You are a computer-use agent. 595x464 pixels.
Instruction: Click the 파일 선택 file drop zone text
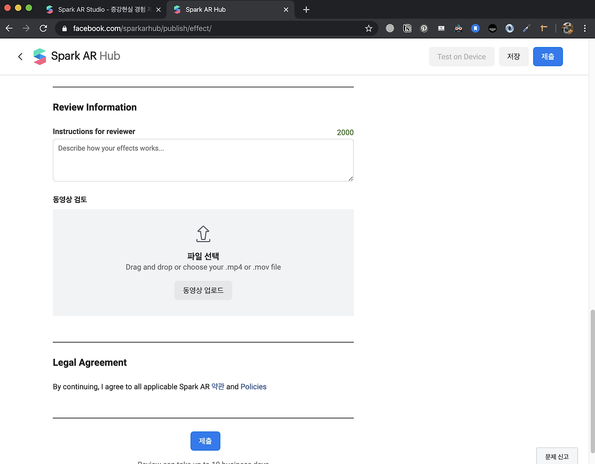click(x=203, y=256)
